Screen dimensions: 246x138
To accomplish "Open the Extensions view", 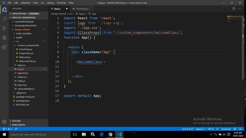I will click(4, 47).
